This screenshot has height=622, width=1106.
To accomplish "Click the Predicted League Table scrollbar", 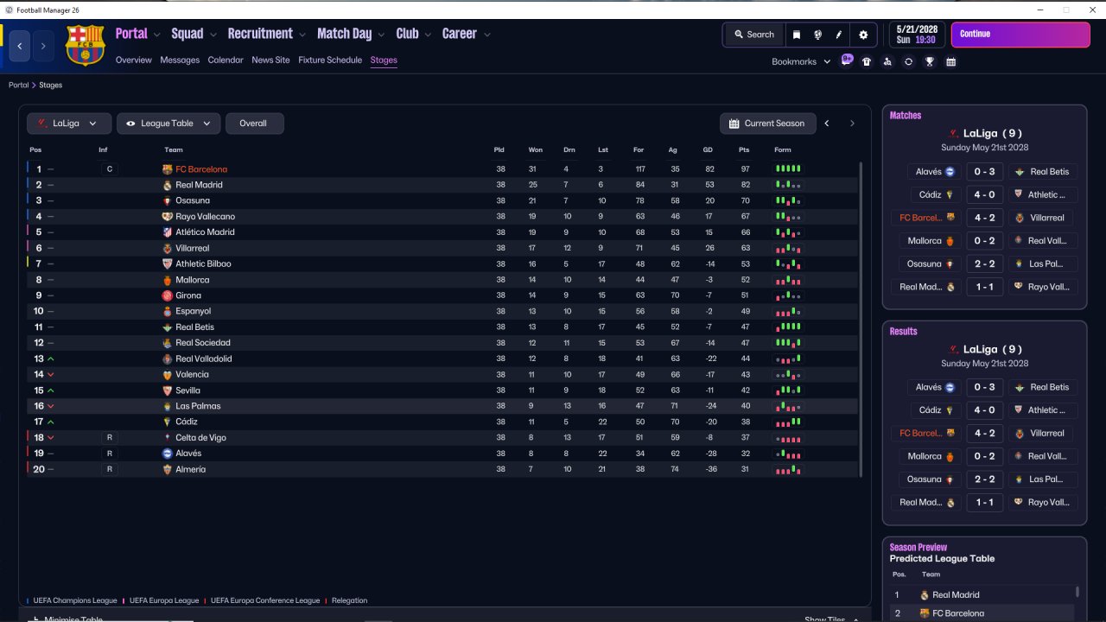I will (x=1077, y=592).
